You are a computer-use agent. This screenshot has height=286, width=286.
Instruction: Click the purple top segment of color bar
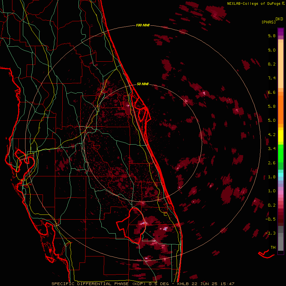coord(281,32)
